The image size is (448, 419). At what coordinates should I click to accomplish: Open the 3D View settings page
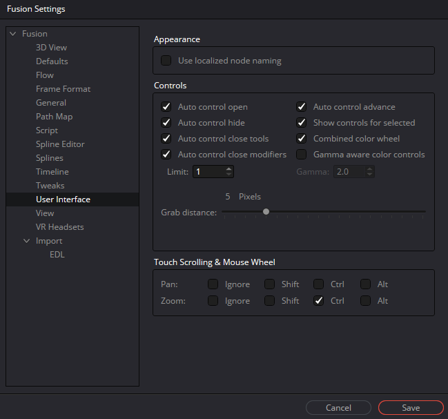pos(51,48)
